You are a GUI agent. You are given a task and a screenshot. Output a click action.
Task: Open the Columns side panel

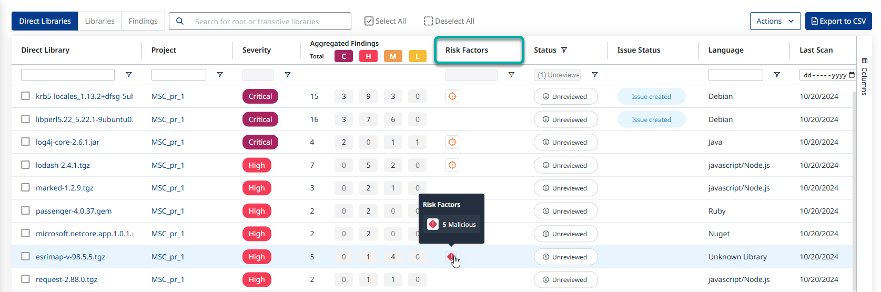(x=864, y=77)
